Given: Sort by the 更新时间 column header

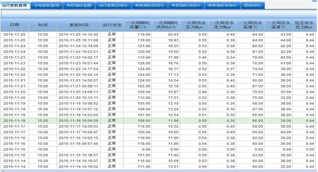Looking at the screenshot, I should 79,25.
